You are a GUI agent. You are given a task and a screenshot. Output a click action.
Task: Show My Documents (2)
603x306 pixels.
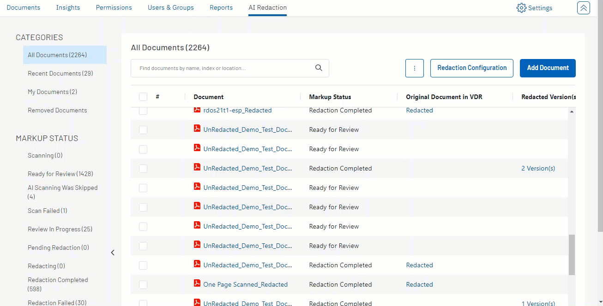(52, 92)
